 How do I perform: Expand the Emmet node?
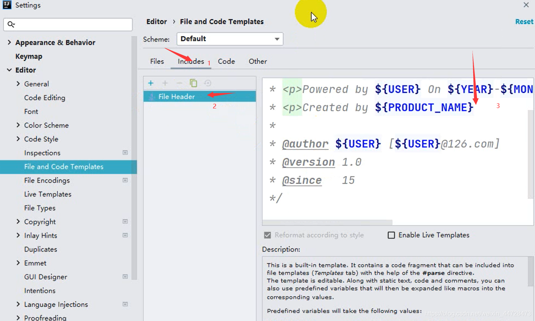pos(18,263)
